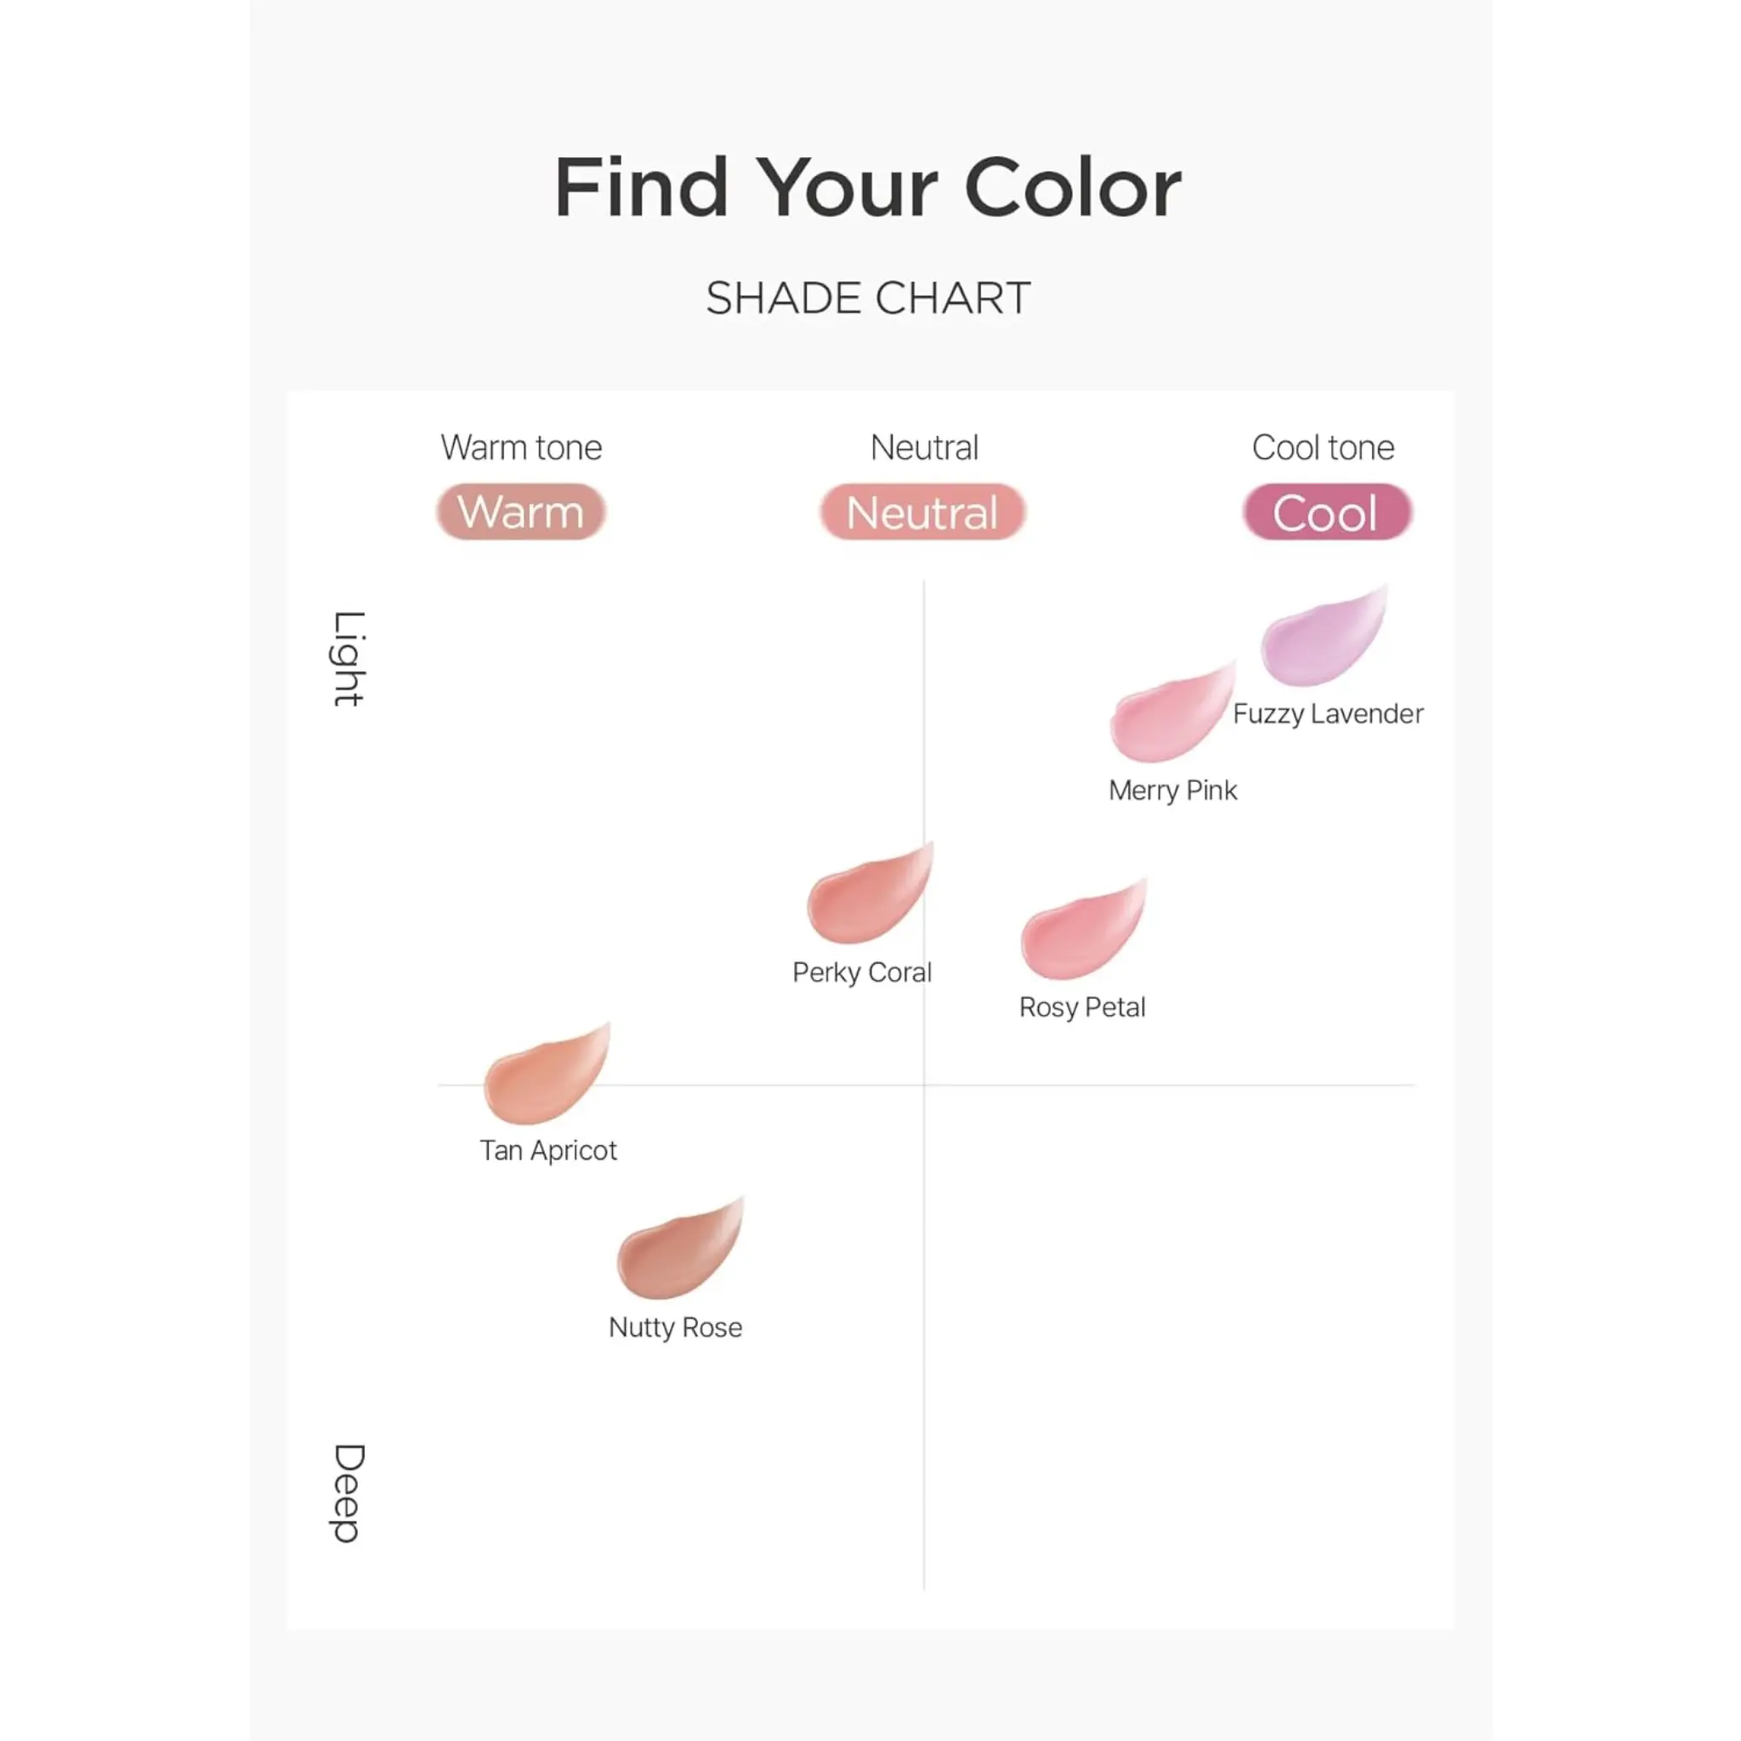Screen dimensions: 1741x1741
Task: Click the "Tan Apricot" shade name
Action: 548,1151
